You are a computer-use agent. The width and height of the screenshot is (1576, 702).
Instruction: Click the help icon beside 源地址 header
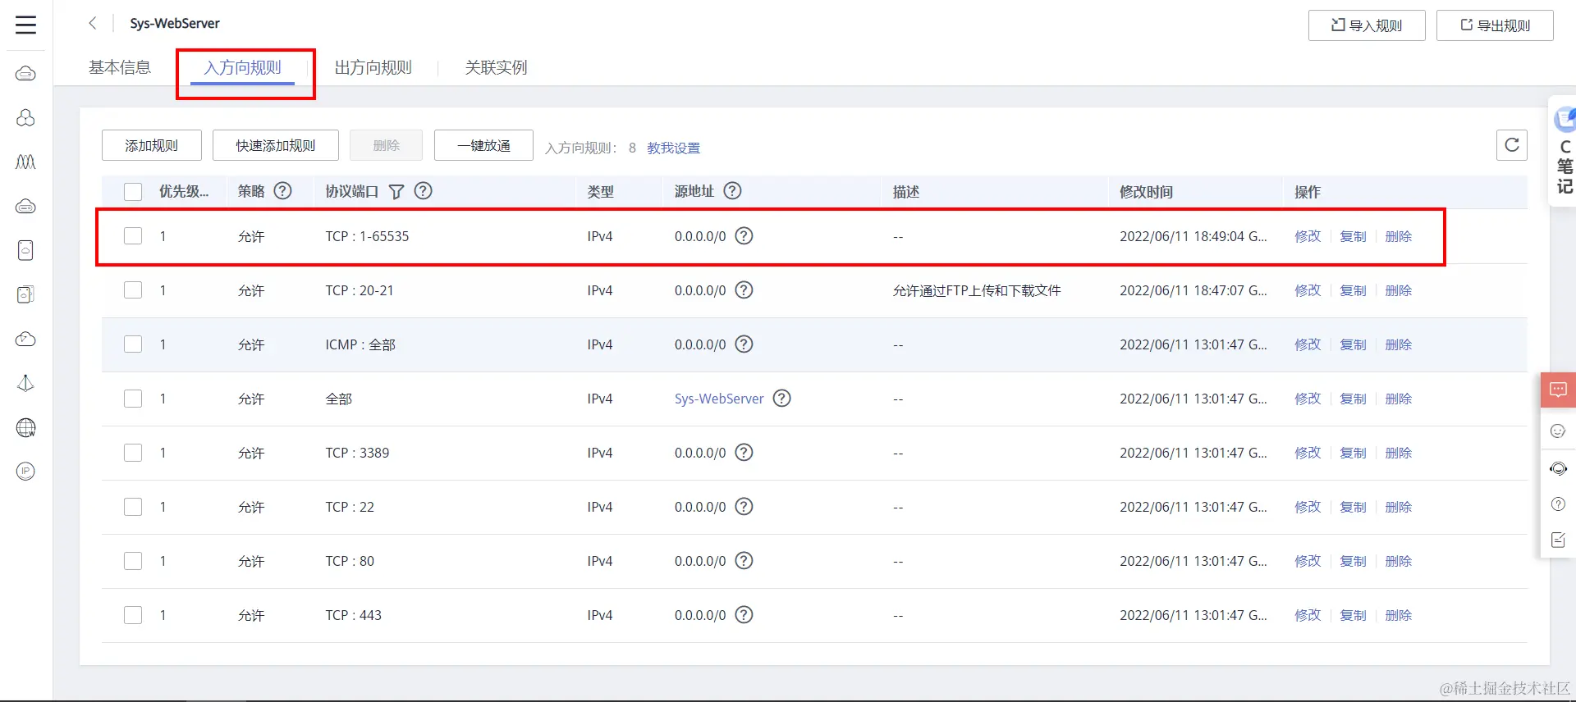coord(732,191)
